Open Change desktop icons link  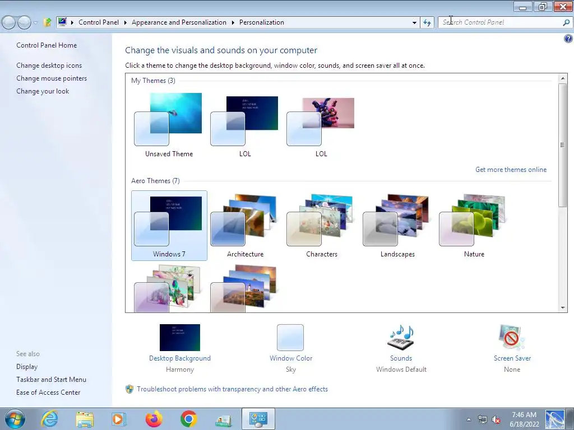[x=49, y=66]
